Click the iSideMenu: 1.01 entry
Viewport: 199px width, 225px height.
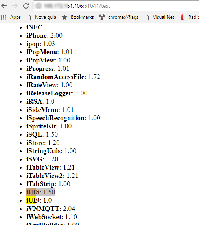coord(50,110)
